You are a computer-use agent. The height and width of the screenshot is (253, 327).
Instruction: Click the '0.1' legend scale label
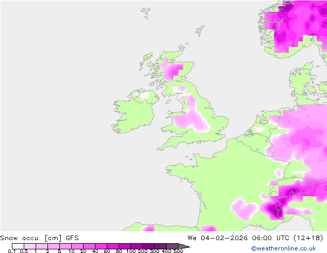(12, 251)
